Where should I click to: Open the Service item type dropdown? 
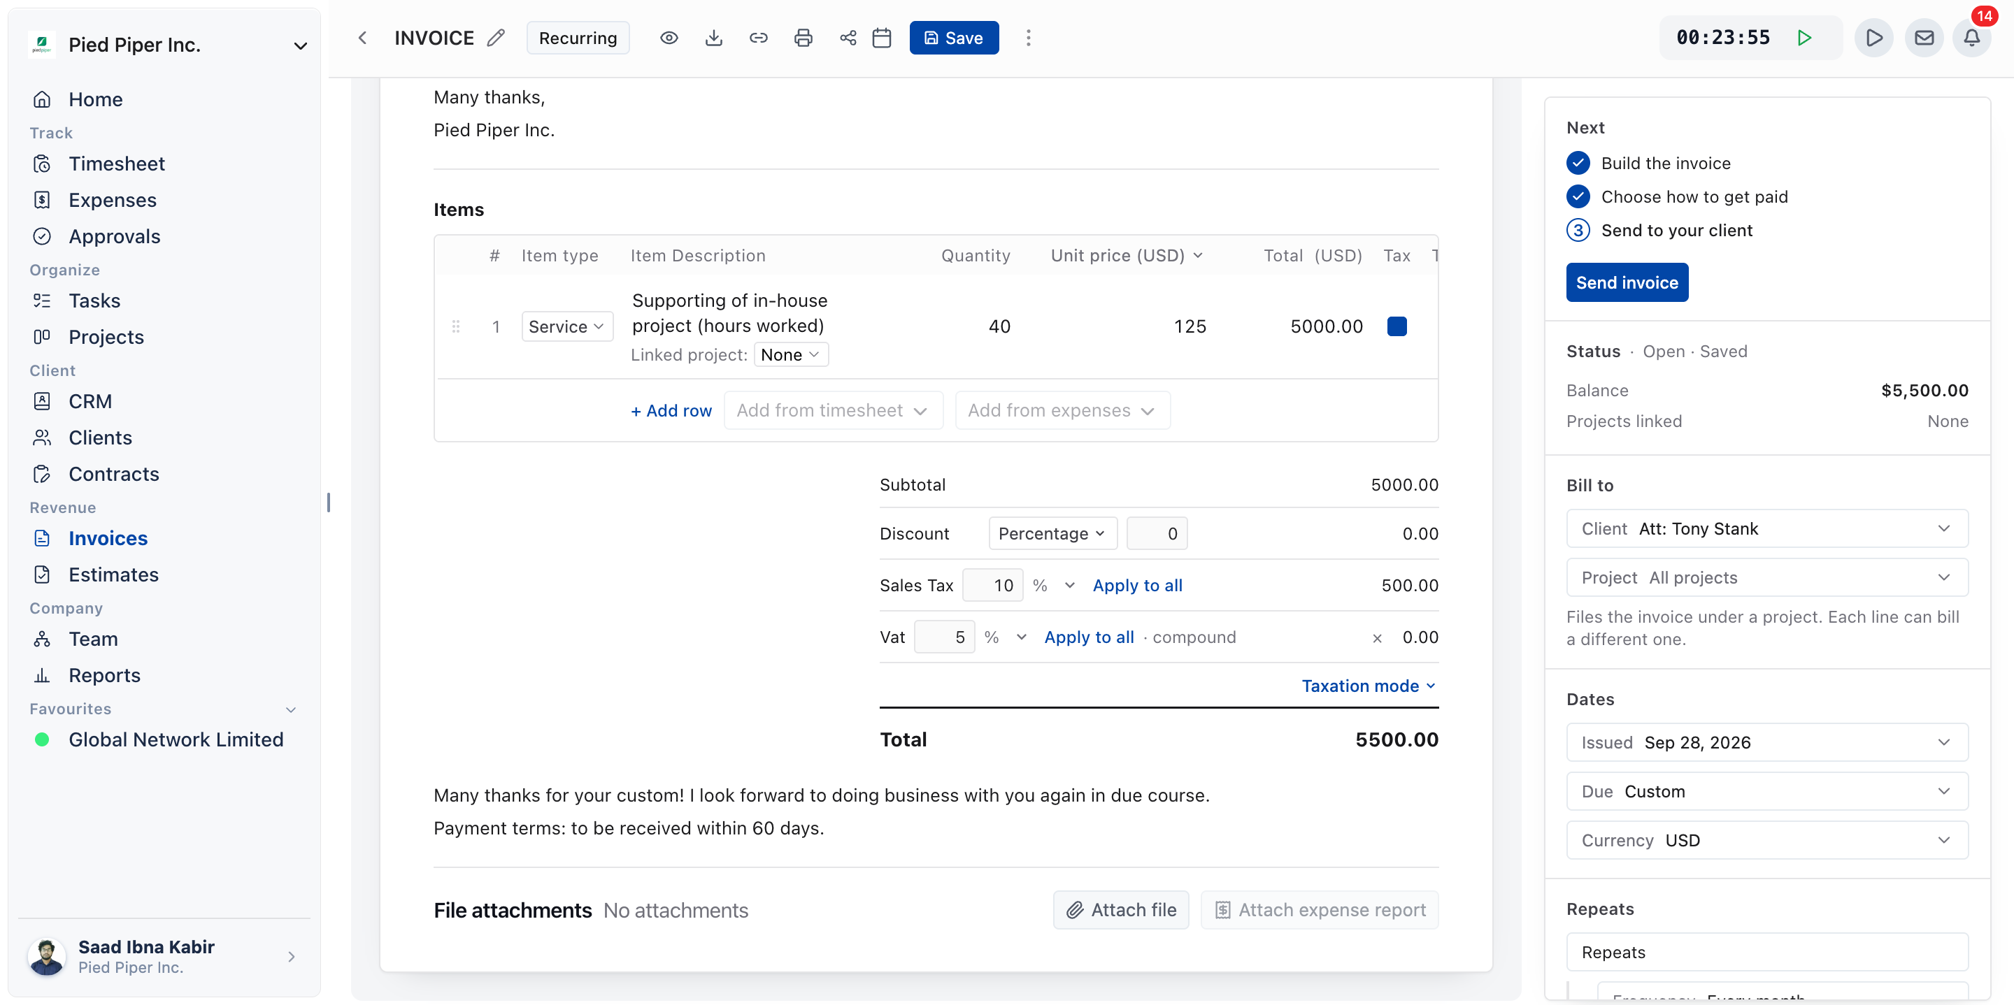pyautogui.click(x=567, y=326)
